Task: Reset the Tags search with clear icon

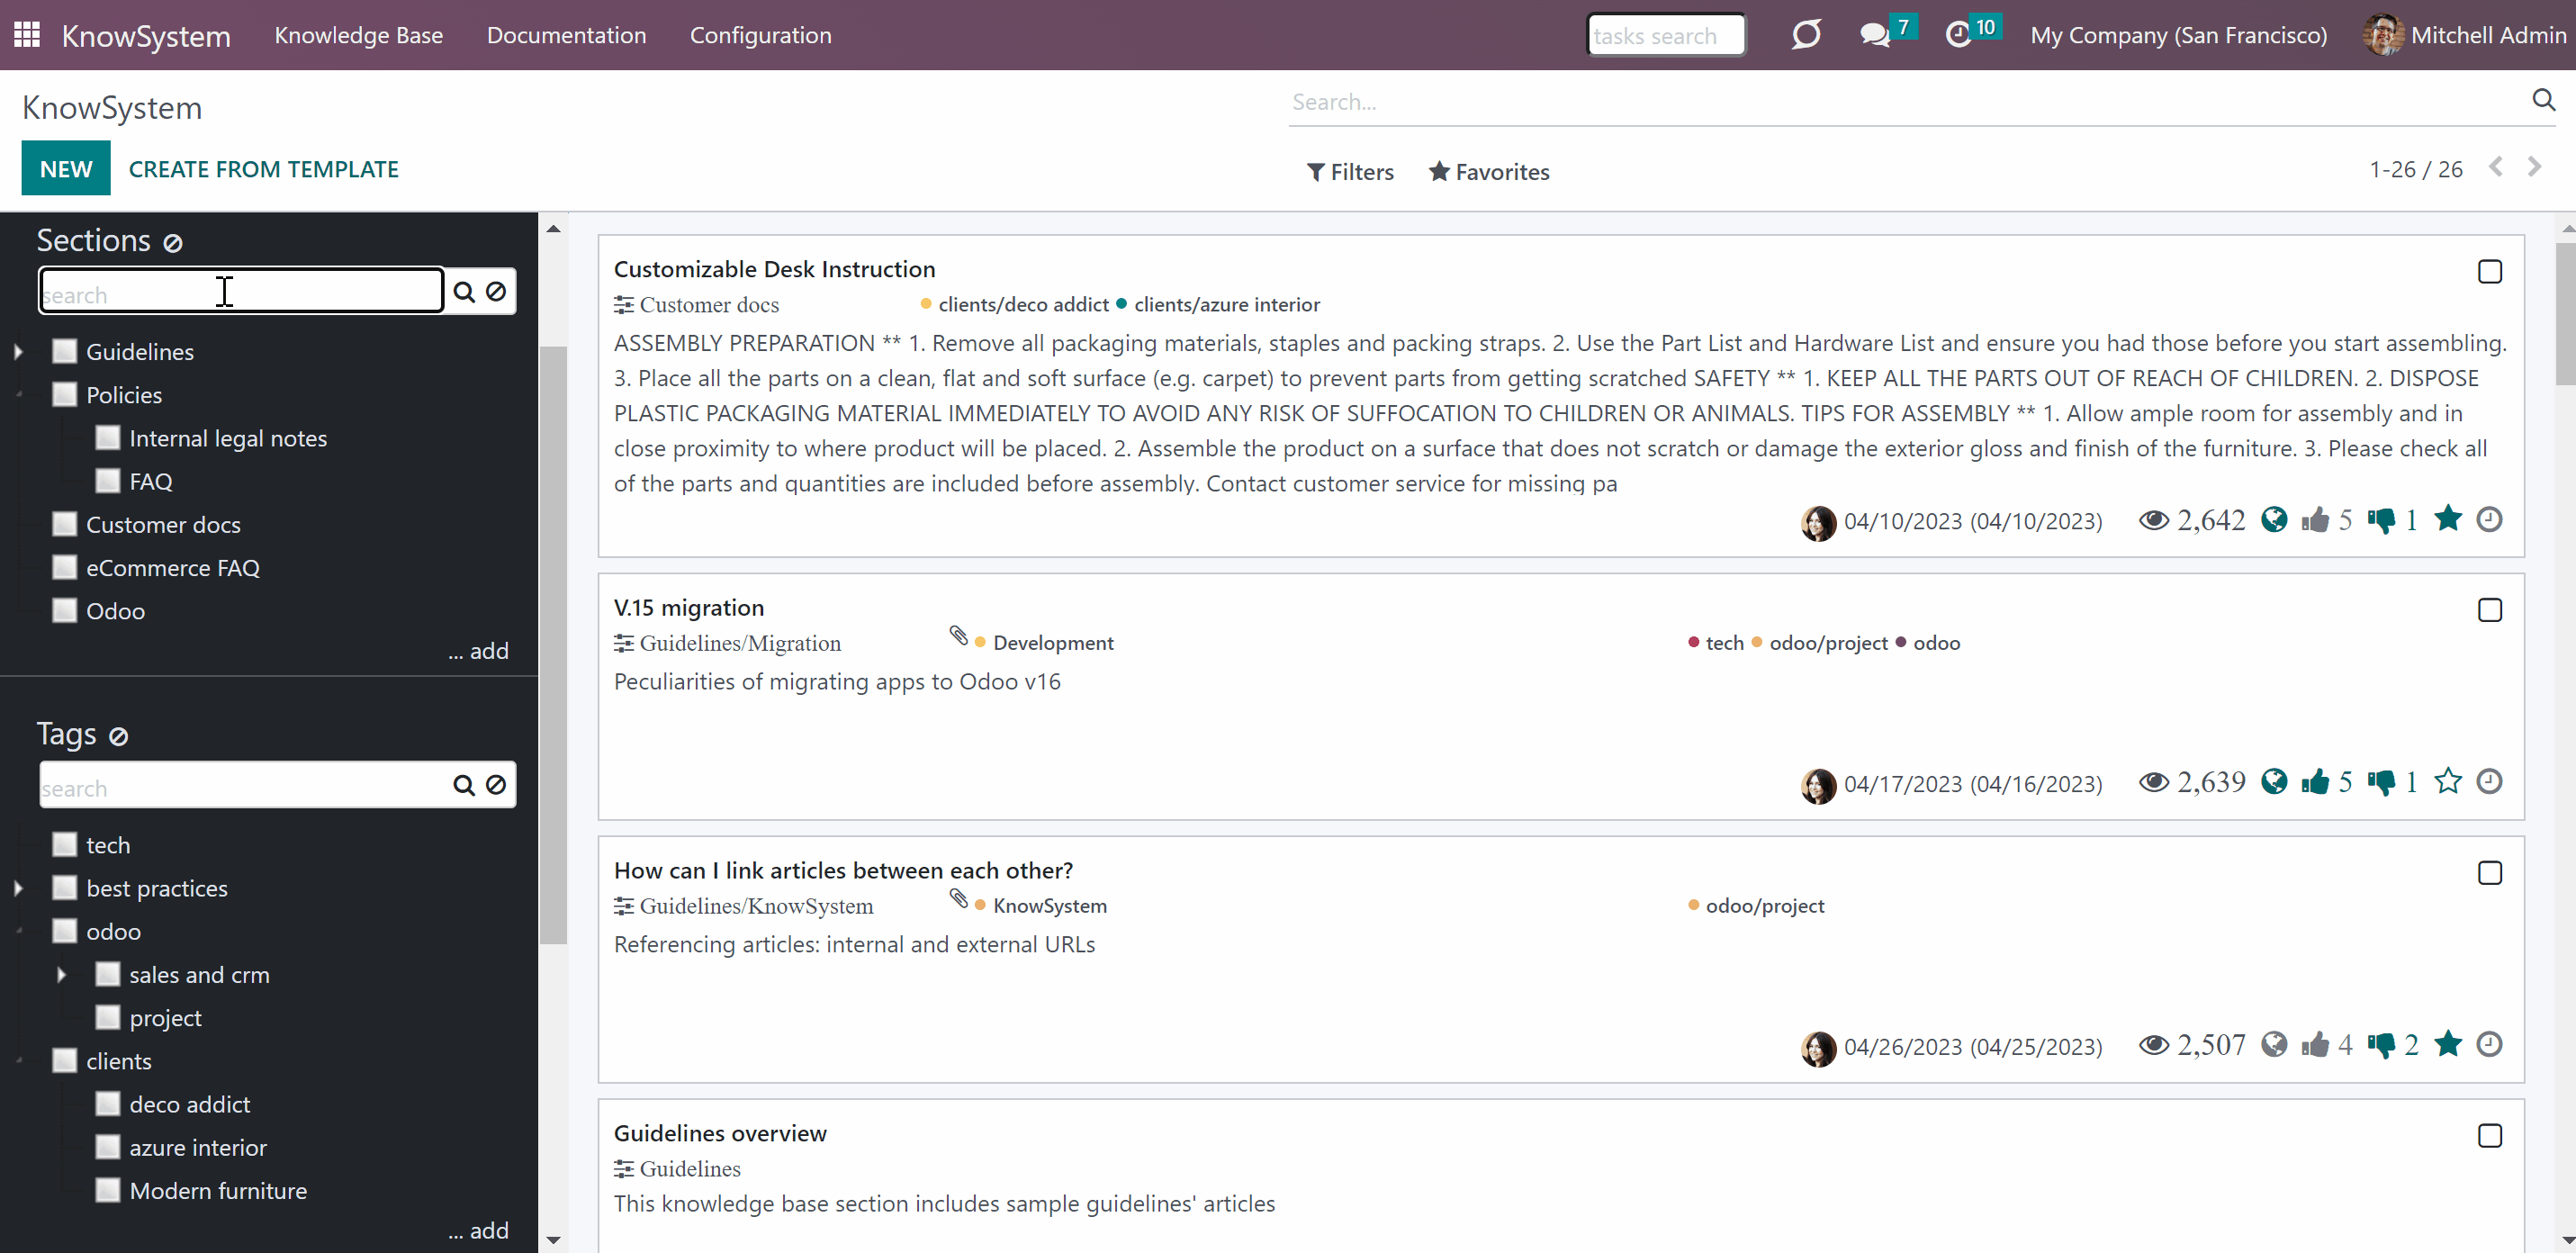Action: (496, 786)
